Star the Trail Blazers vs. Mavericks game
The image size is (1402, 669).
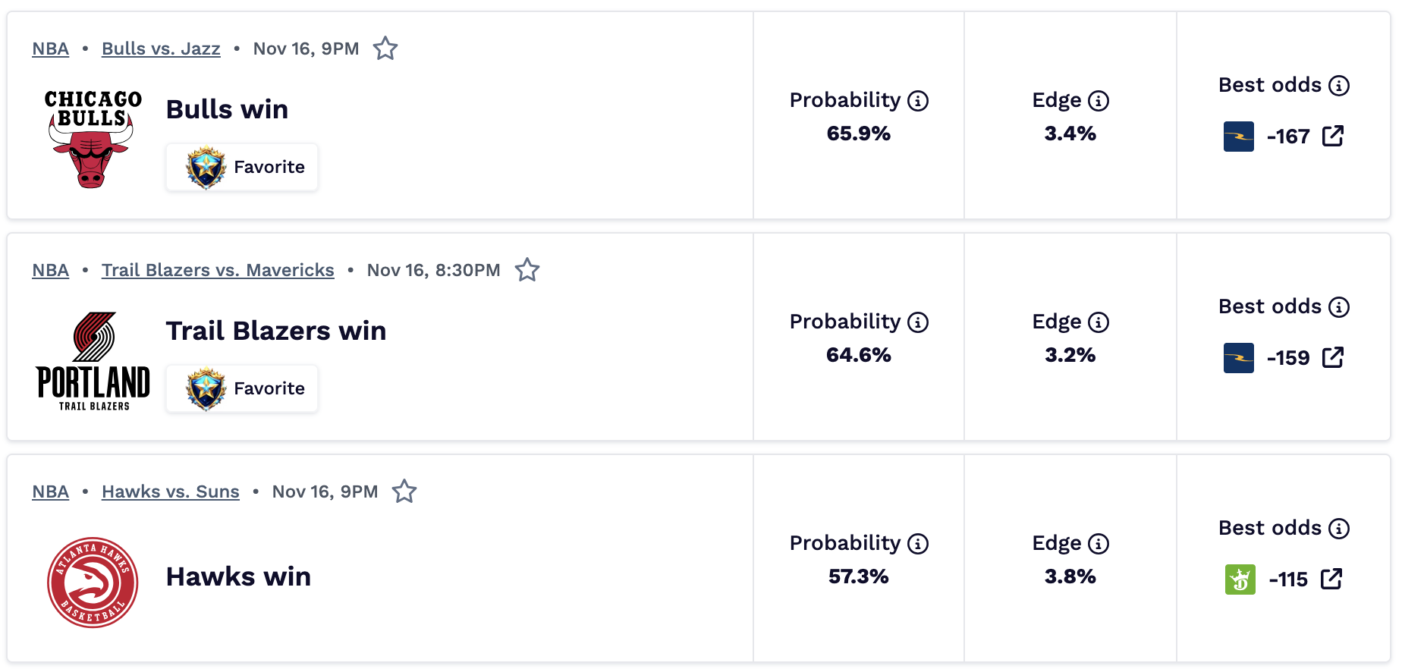point(527,269)
